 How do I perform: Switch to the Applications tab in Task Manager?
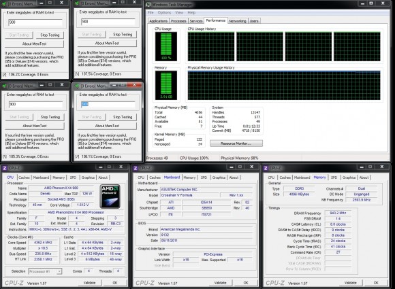click(158, 21)
